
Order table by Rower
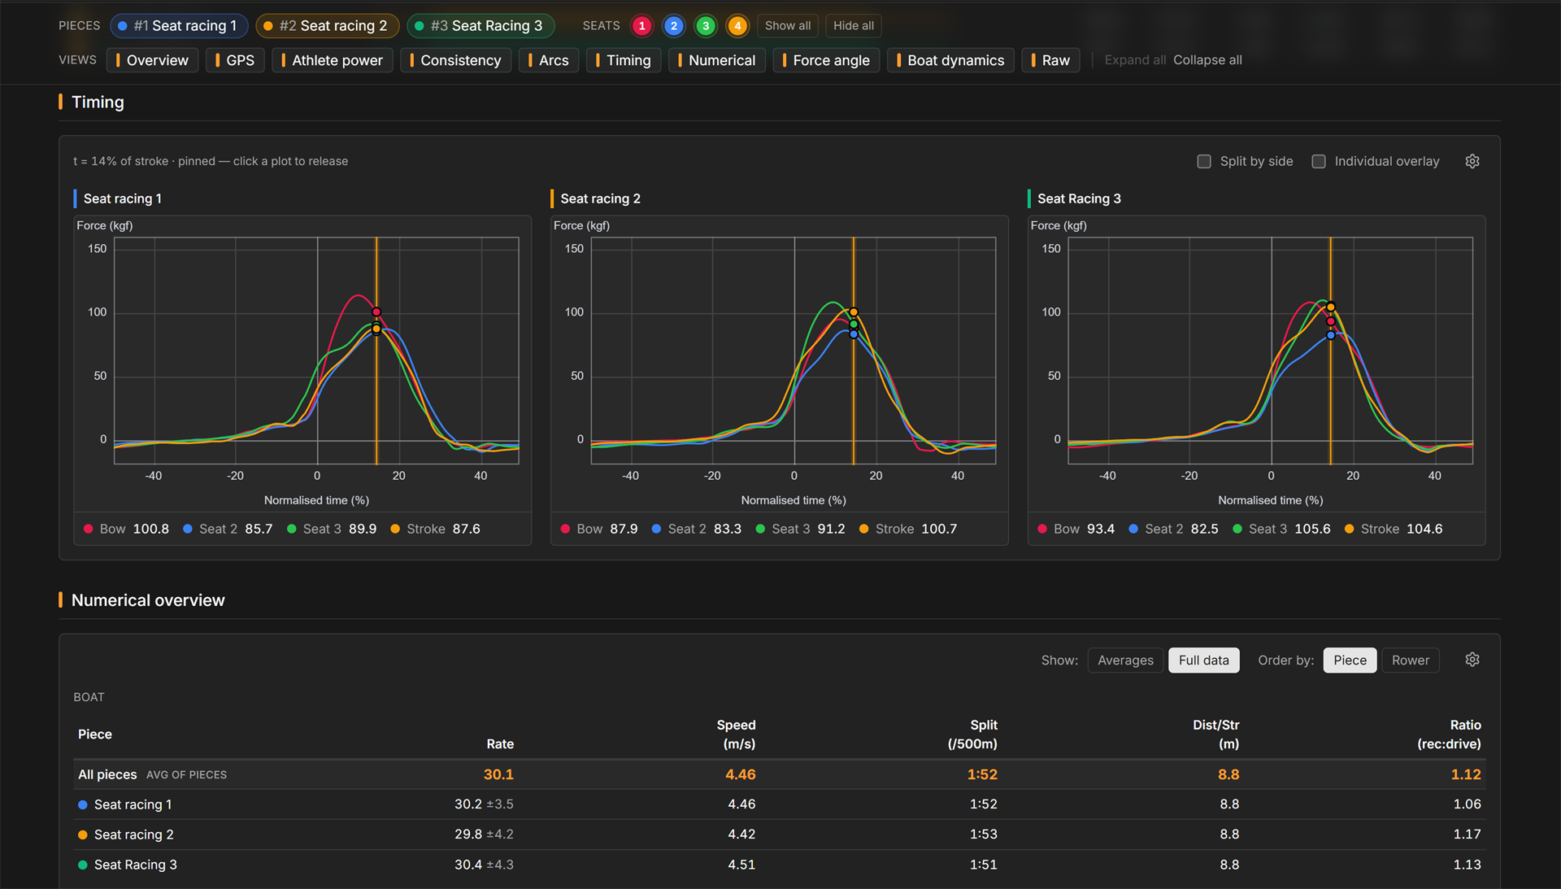click(1410, 660)
